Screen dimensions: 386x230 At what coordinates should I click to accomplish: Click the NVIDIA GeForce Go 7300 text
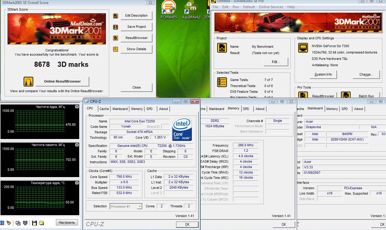point(330,46)
